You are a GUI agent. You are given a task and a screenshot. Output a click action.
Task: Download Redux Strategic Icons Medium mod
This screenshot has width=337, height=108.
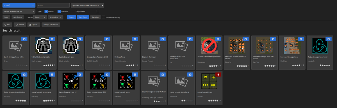24,74
